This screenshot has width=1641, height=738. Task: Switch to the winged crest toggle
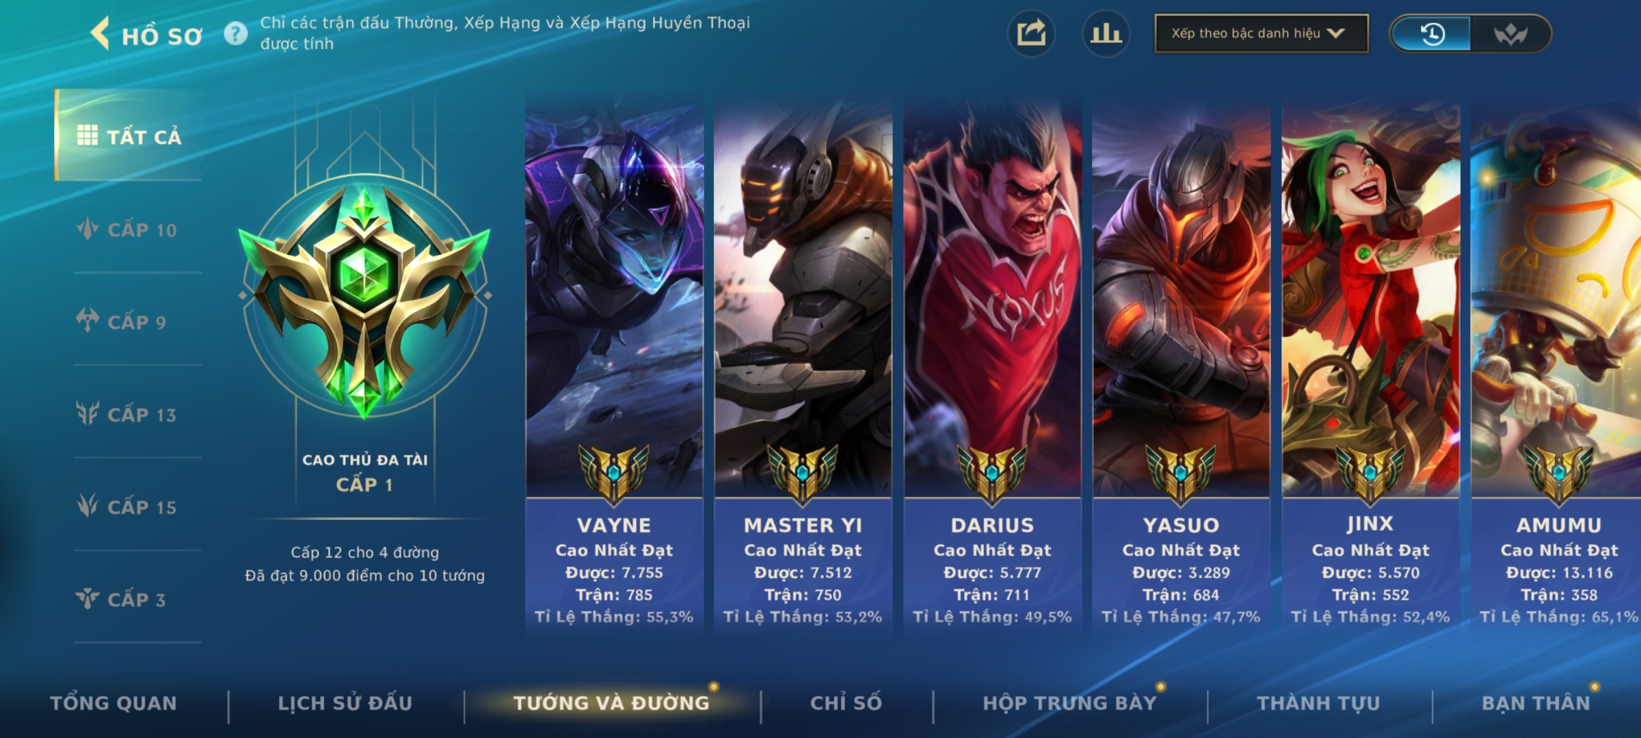click(1510, 33)
